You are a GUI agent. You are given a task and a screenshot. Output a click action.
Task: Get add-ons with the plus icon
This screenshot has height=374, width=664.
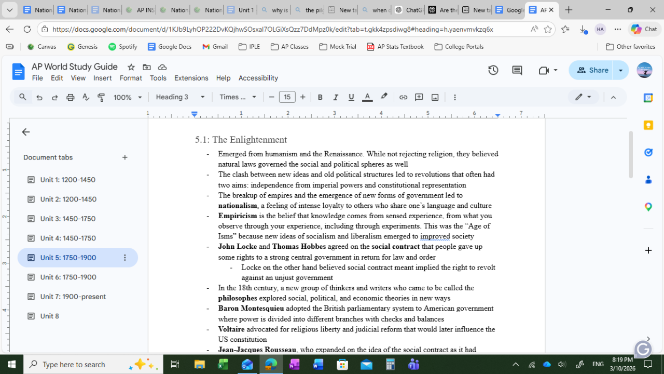[648, 250]
